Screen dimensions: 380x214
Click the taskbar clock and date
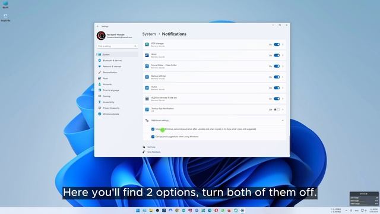pyautogui.click(x=373, y=210)
